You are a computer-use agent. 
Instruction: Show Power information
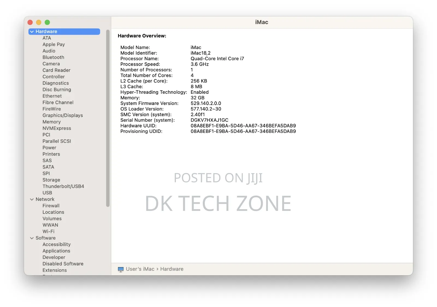49,148
